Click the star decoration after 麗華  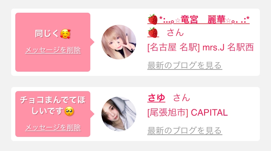click(x=228, y=21)
